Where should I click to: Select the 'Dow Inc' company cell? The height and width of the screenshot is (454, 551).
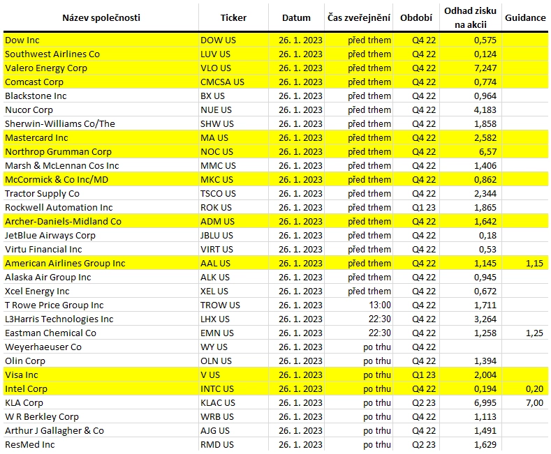(101, 40)
